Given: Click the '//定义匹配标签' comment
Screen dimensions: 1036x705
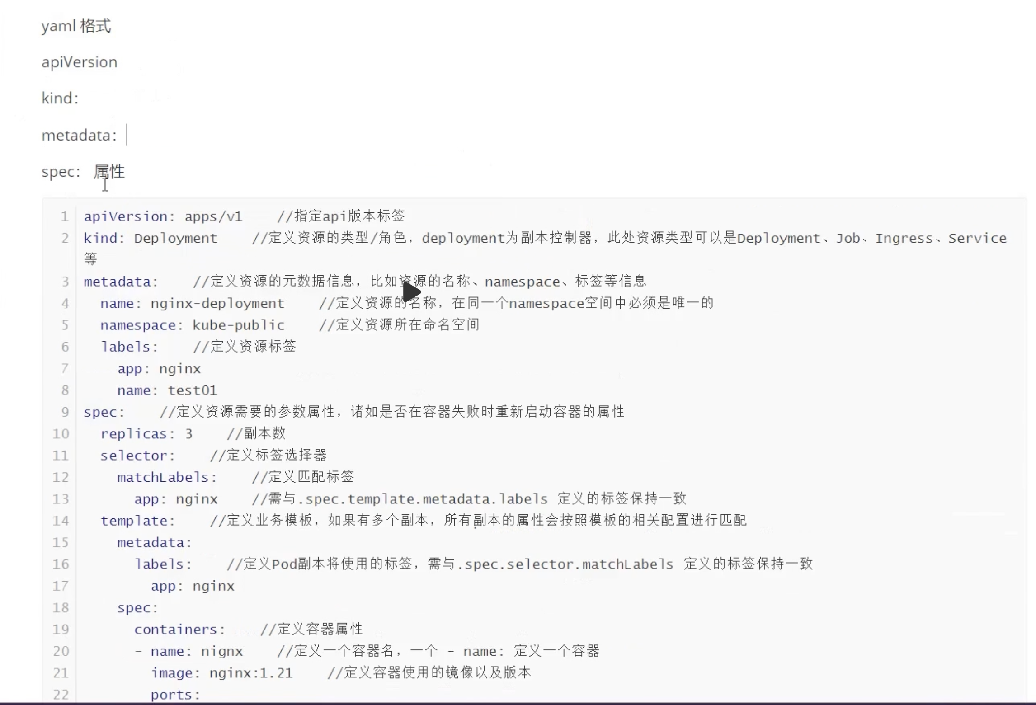Looking at the screenshot, I should [303, 477].
